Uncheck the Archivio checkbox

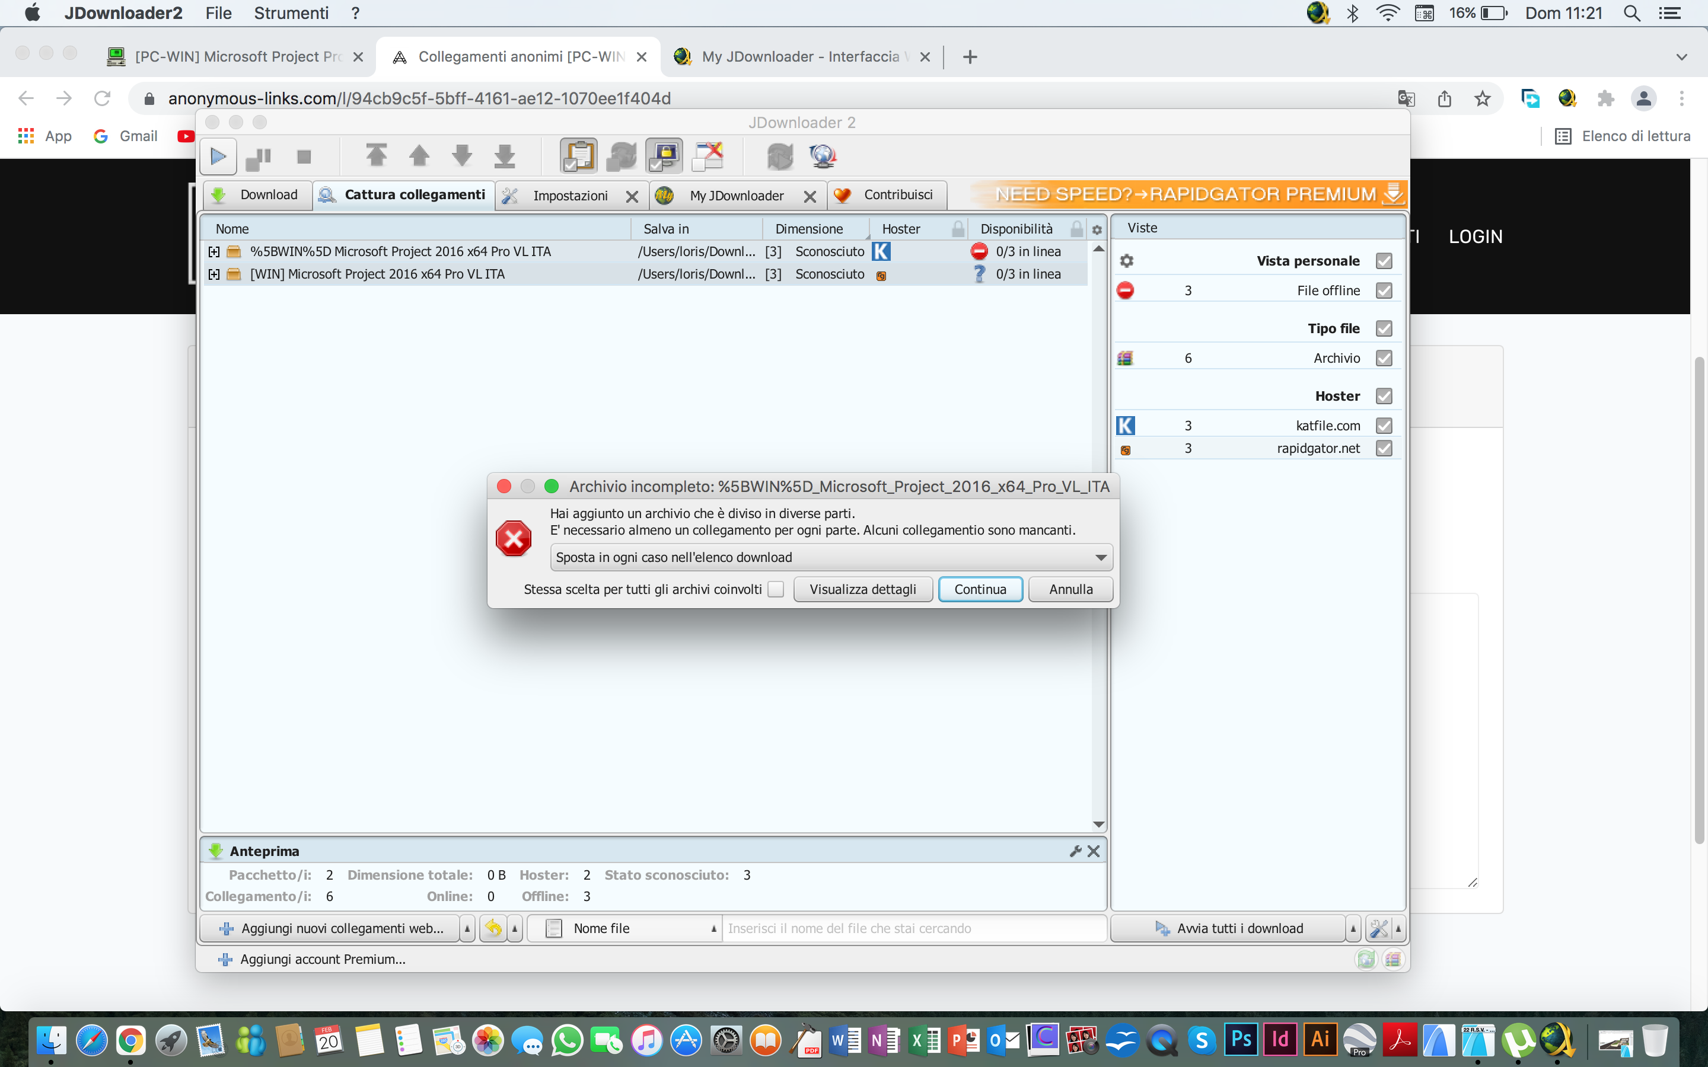pos(1384,359)
